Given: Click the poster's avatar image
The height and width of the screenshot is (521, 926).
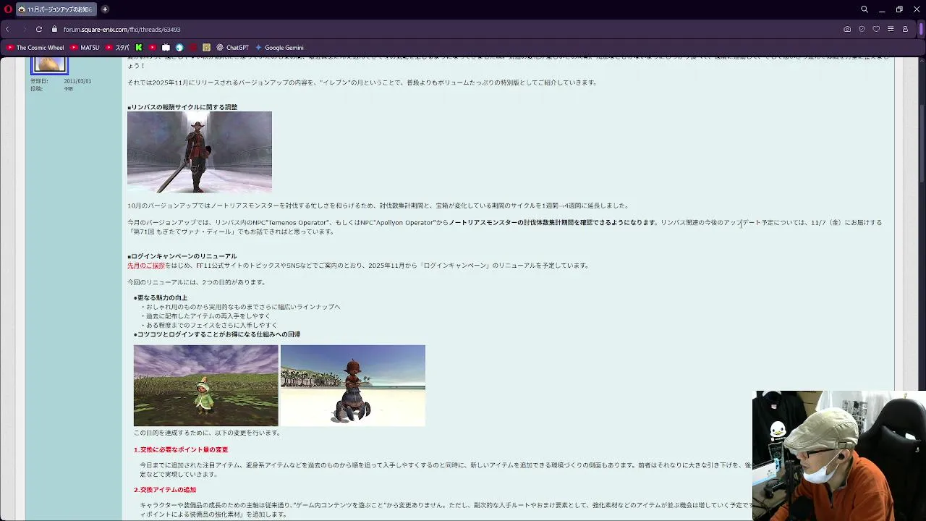Looking at the screenshot, I should (x=49, y=64).
